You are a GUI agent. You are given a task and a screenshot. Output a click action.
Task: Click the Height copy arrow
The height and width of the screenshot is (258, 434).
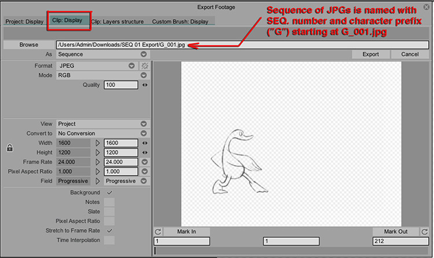(x=97, y=152)
